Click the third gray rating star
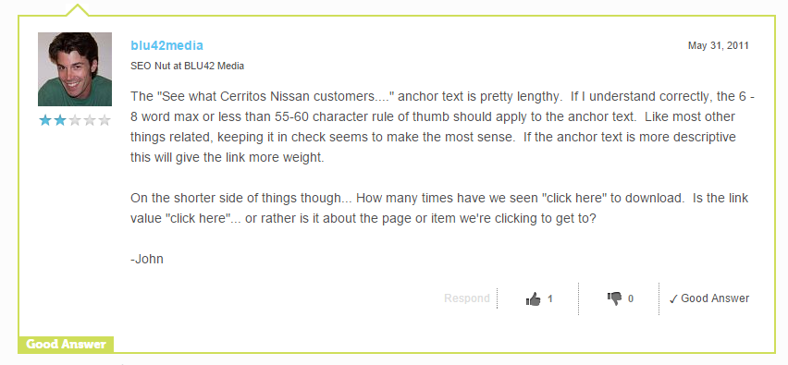Image resolution: width=788 pixels, height=365 pixels. (75, 120)
